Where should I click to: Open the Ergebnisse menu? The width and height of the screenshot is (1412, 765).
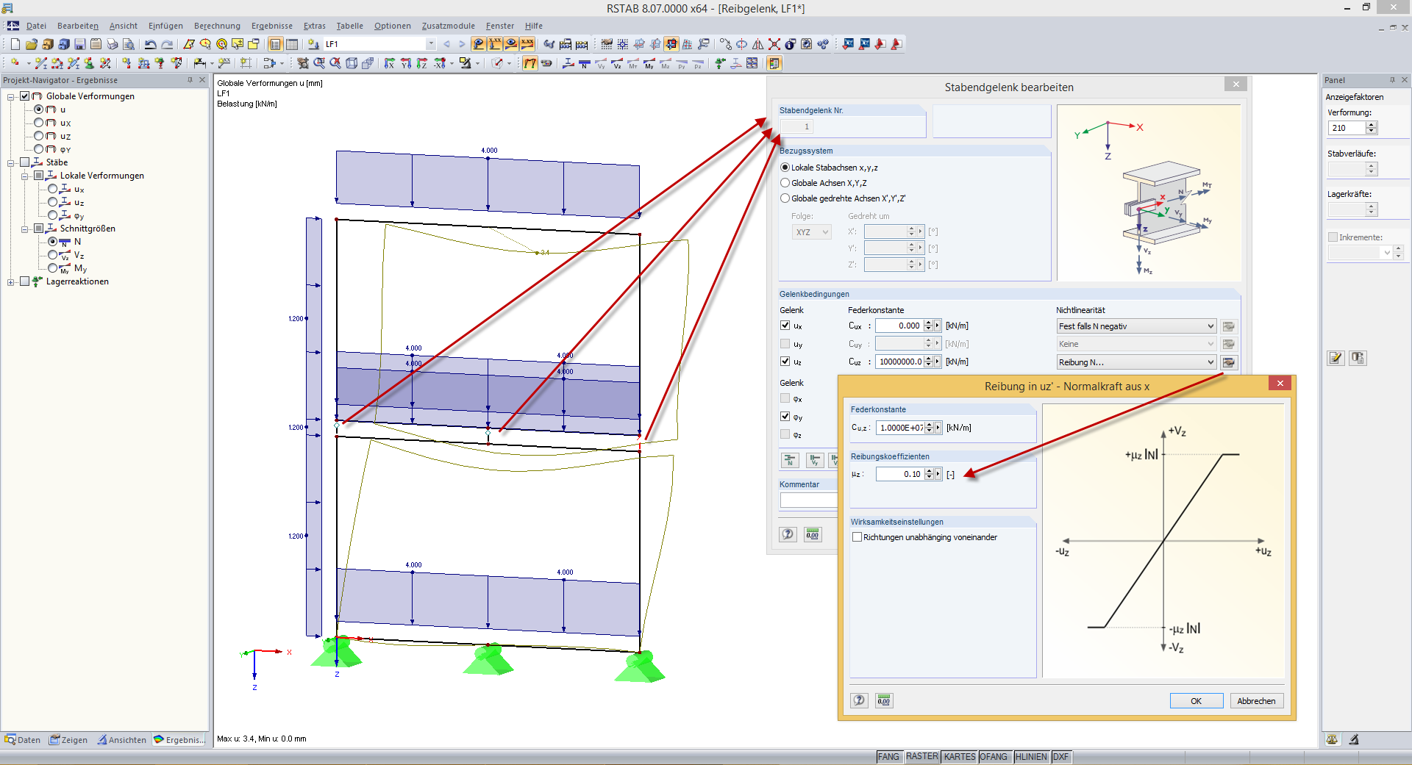(272, 26)
